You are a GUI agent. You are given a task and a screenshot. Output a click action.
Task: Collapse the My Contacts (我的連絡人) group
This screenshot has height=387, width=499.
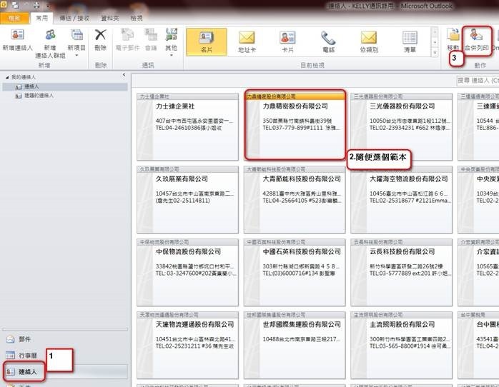tap(7, 77)
